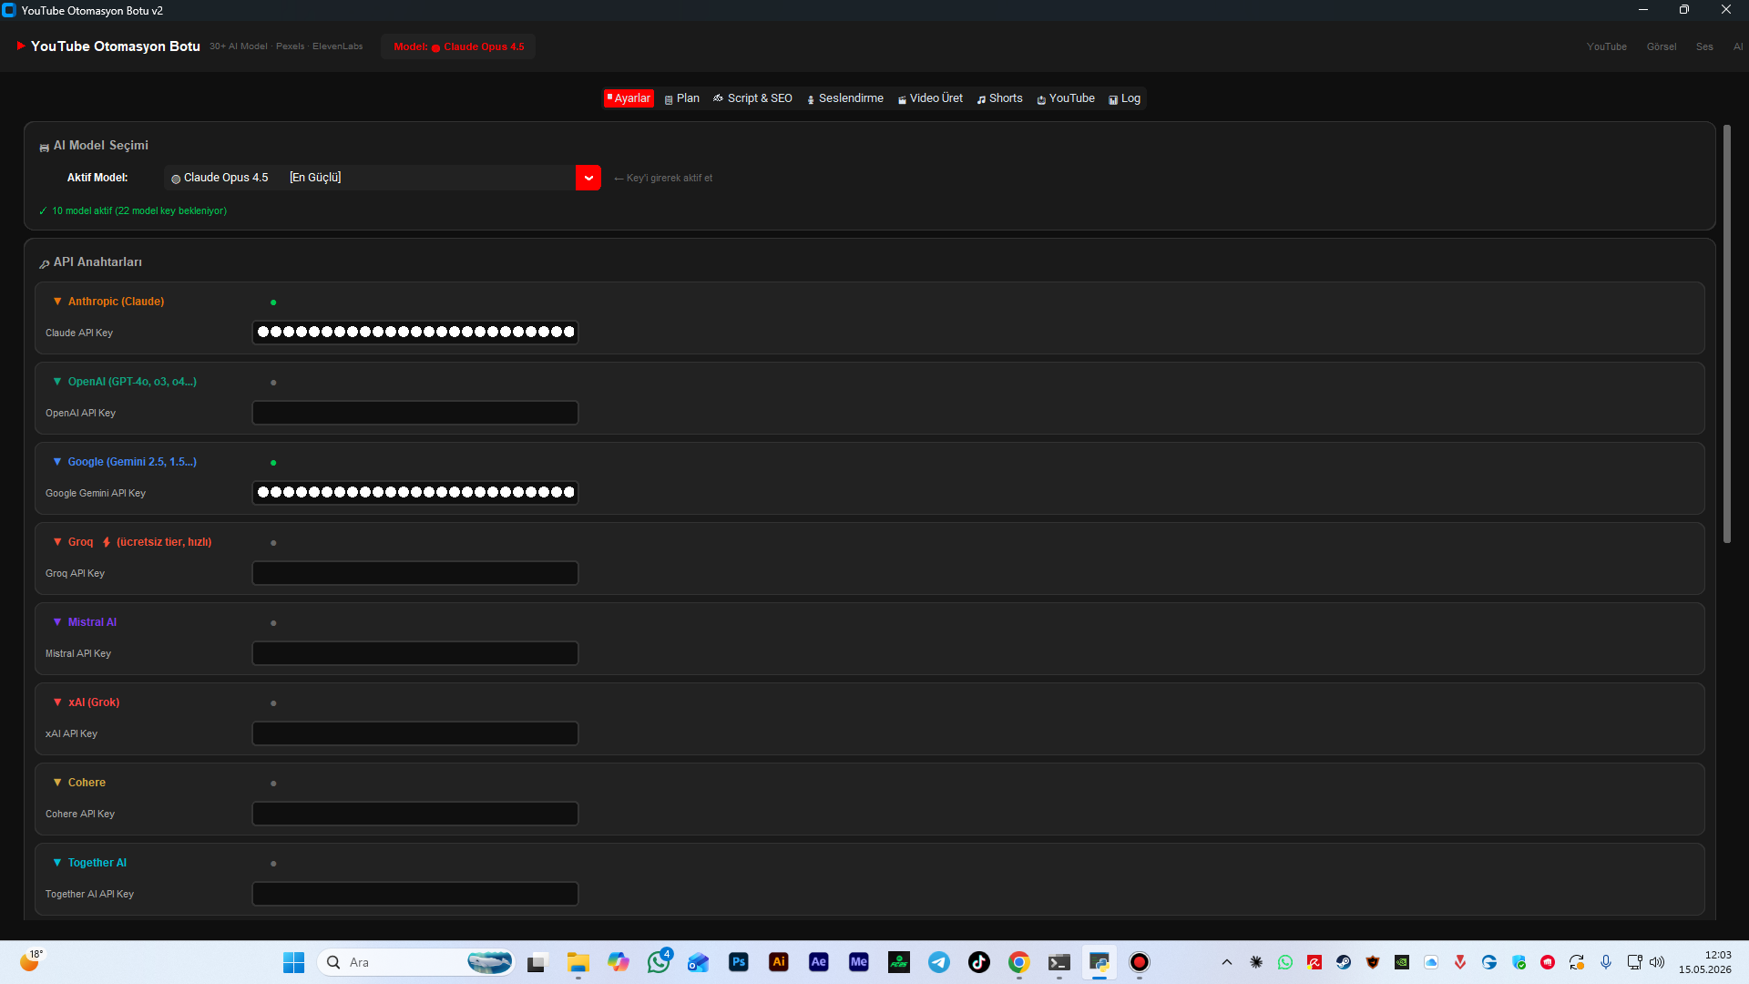Open the Ayarlar tab
Screen dimensions: 1749x984
[x=629, y=98]
